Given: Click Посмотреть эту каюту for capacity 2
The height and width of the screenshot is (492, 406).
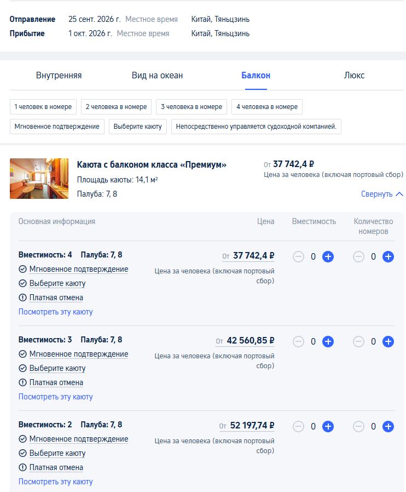Looking at the screenshot, I should pyautogui.click(x=55, y=482).
